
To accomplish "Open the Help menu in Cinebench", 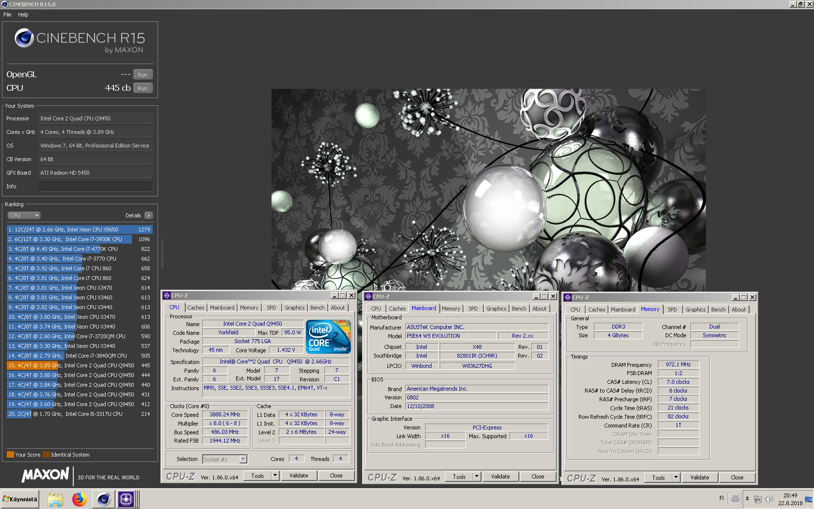I will (x=23, y=15).
